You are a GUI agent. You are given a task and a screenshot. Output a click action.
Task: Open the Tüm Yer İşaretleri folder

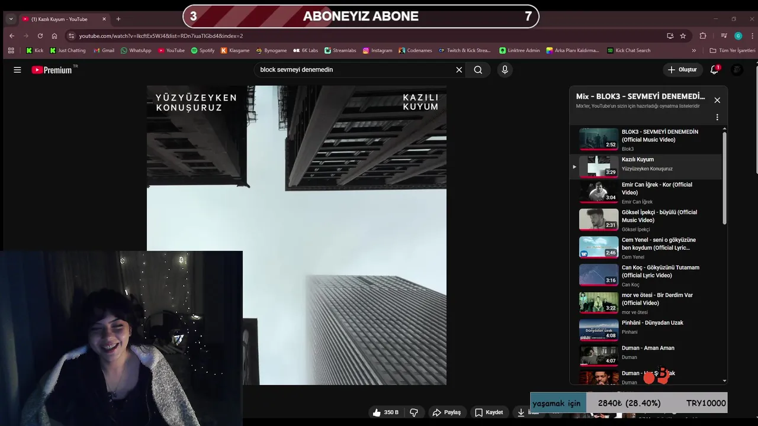(733, 50)
